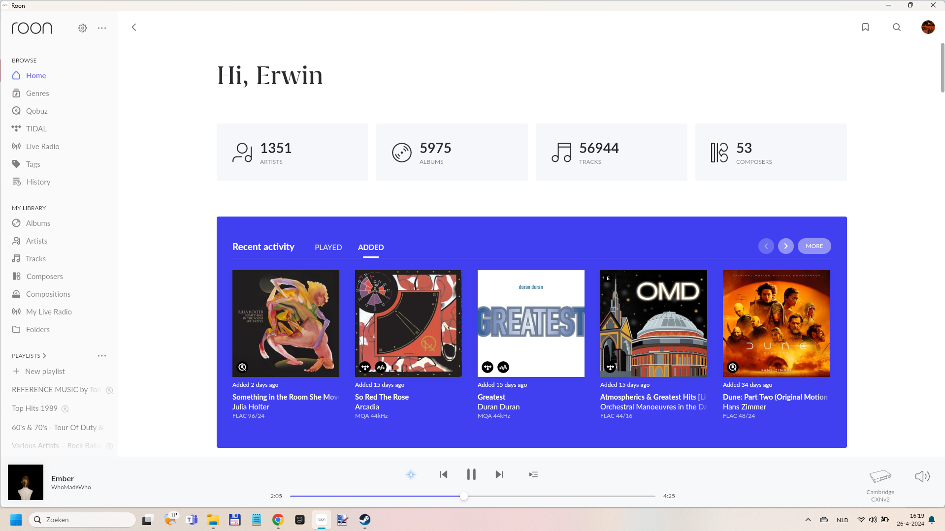Image resolution: width=945 pixels, height=531 pixels.
Task: Skip to previous track
Action: 444,474
